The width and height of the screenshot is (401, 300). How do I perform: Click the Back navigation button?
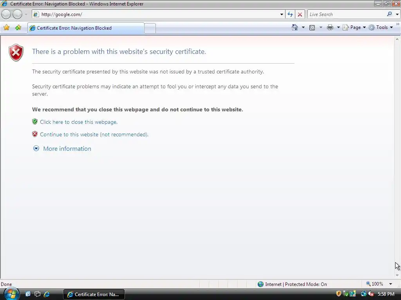(x=6, y=14)
